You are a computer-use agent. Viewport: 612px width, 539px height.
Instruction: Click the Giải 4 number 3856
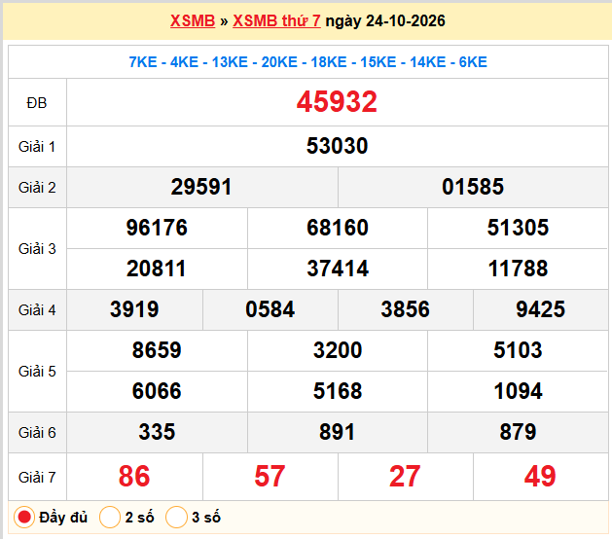tap(405, 309)
